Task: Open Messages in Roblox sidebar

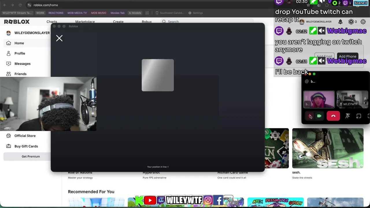Action: coord(22,64)
